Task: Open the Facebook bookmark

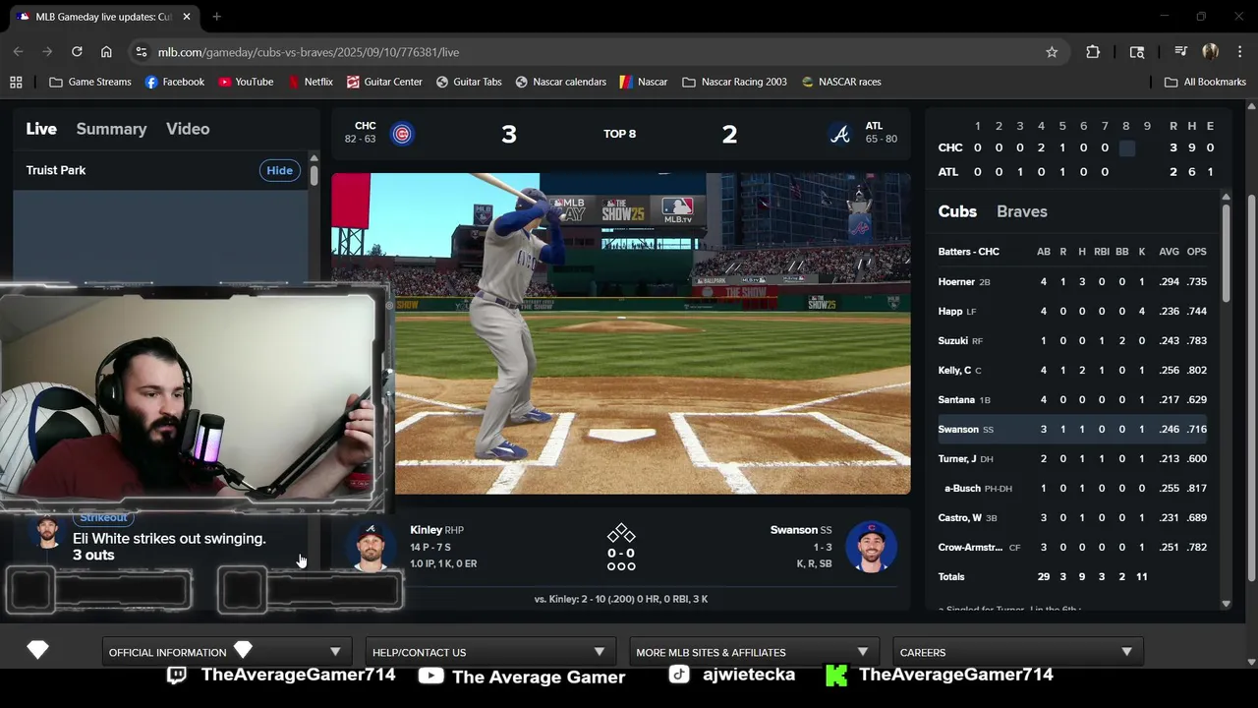Action: pyautogui.click(x=175, y=82)
